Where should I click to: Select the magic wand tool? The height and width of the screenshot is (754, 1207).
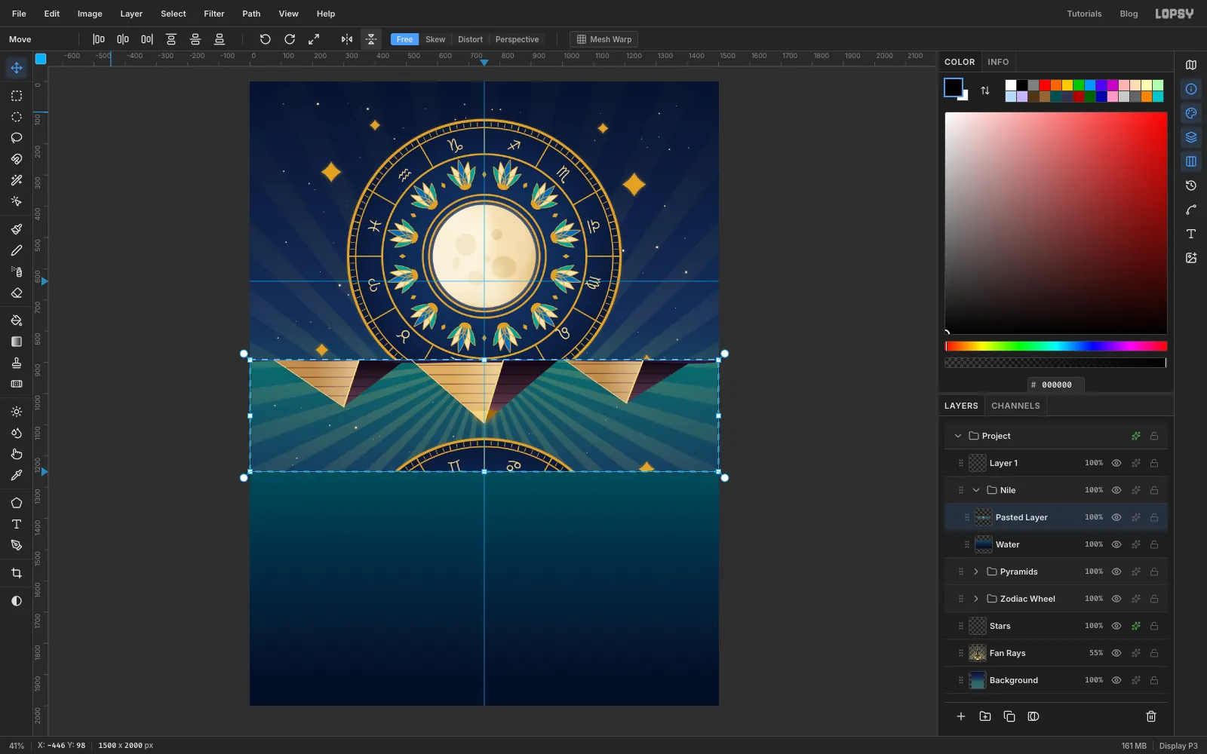[x=16, y=180]
